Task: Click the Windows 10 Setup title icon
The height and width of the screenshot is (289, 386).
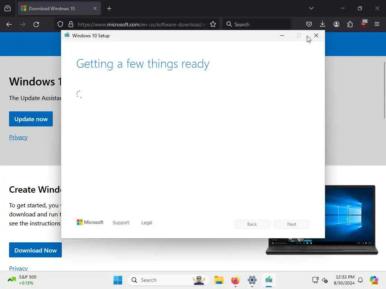Action: pyautogui.click(x=67, y=35)
